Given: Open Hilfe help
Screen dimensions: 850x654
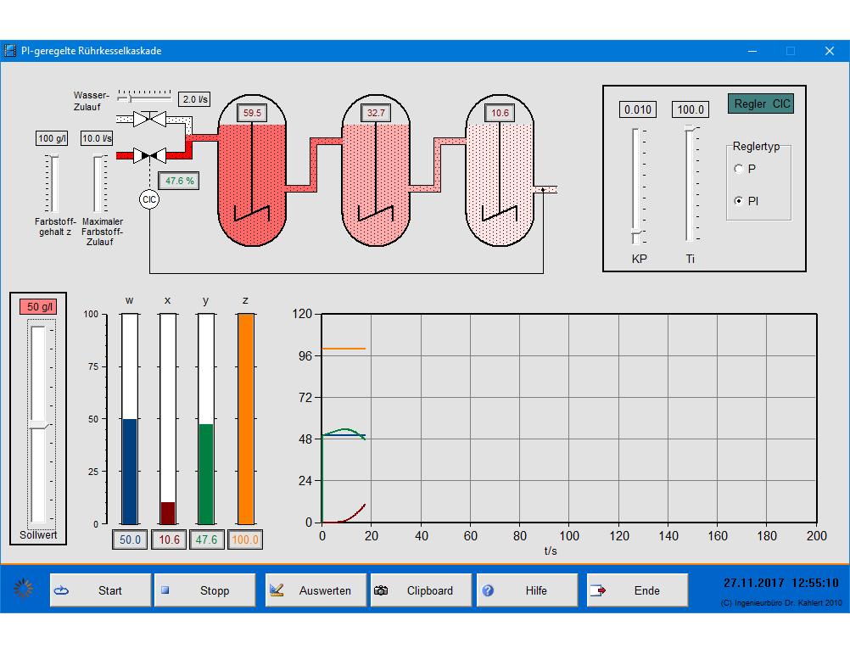Looking at the screenshot, I should point(528,590).
